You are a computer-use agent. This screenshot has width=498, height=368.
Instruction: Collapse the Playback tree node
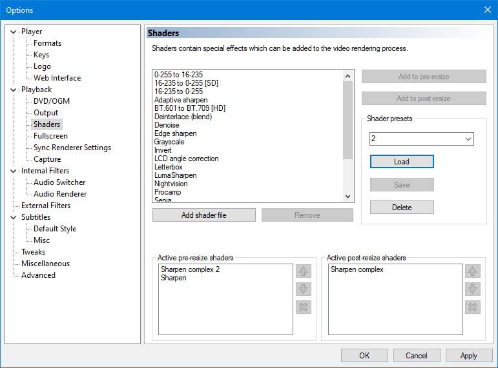coord(14,90)
